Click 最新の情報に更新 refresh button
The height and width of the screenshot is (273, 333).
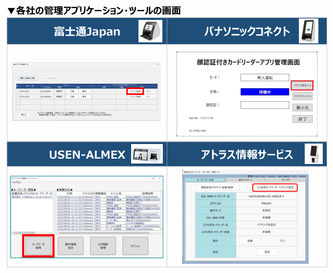coord(29,78)
